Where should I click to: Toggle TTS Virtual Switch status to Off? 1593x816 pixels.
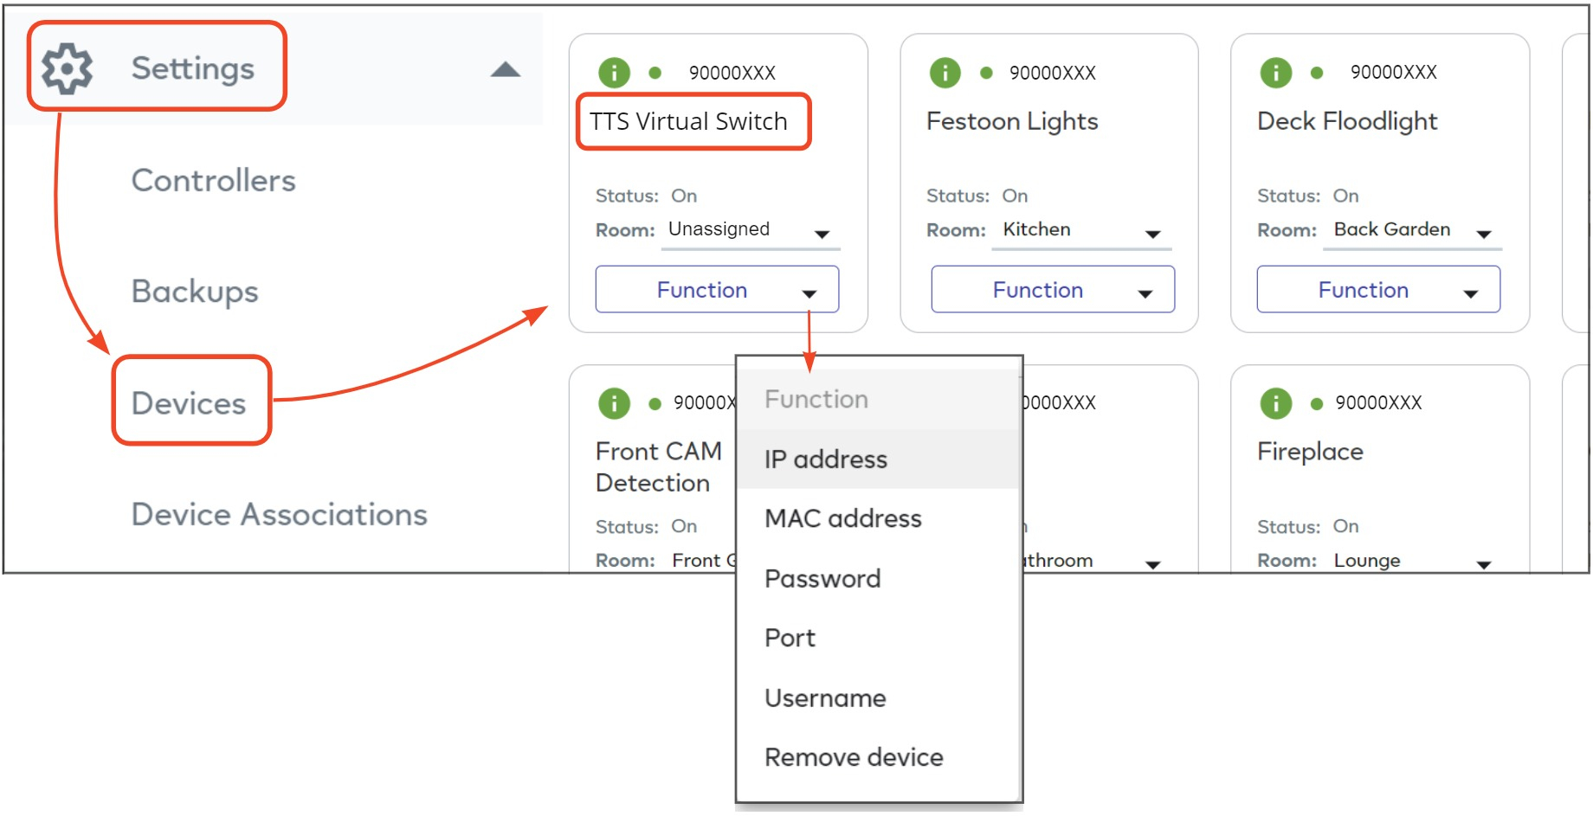pyautogui.click(x=683, y=196)
